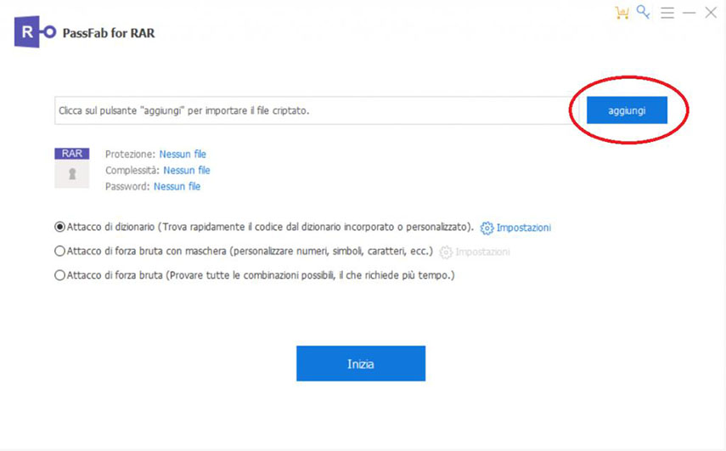Image resolution: width=726 pixels, height=451 pixels.
Task: Click Nessun file next to Protezione
Action: [183, 155]
